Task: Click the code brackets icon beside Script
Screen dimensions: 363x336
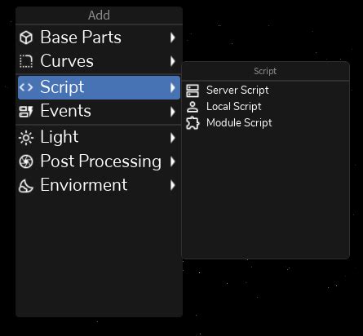Action: [x=26, y=87]
